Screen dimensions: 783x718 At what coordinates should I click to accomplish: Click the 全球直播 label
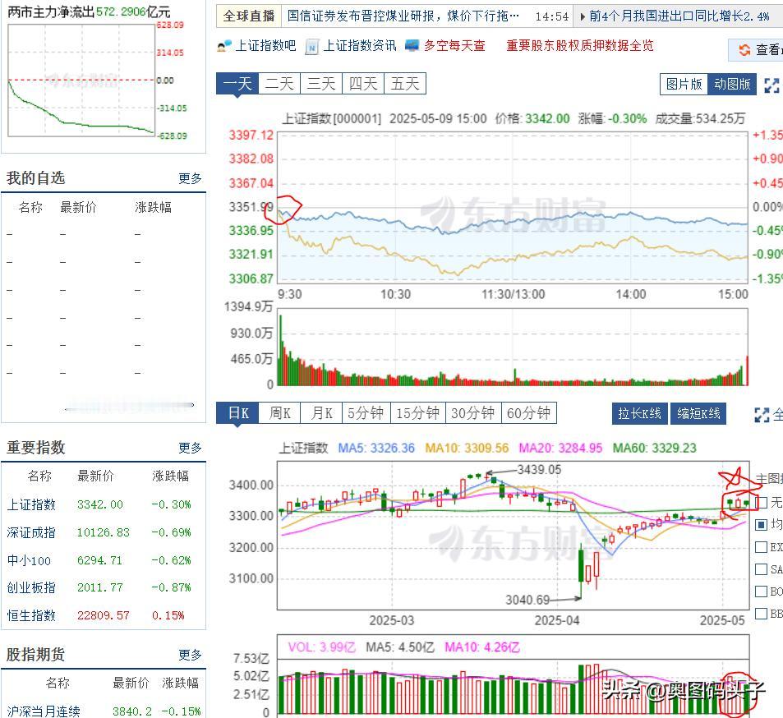[x=249, y=16]
